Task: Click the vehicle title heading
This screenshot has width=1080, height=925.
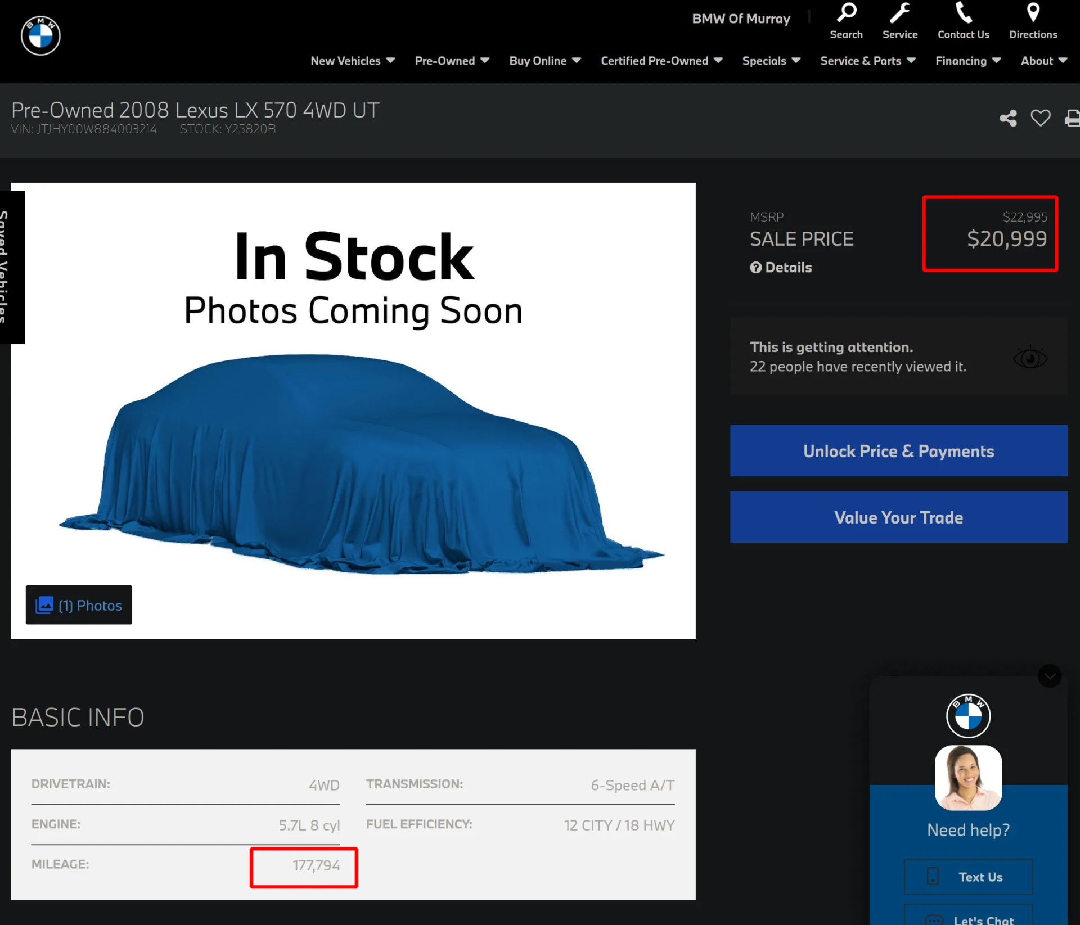Action: pos(195,110)
